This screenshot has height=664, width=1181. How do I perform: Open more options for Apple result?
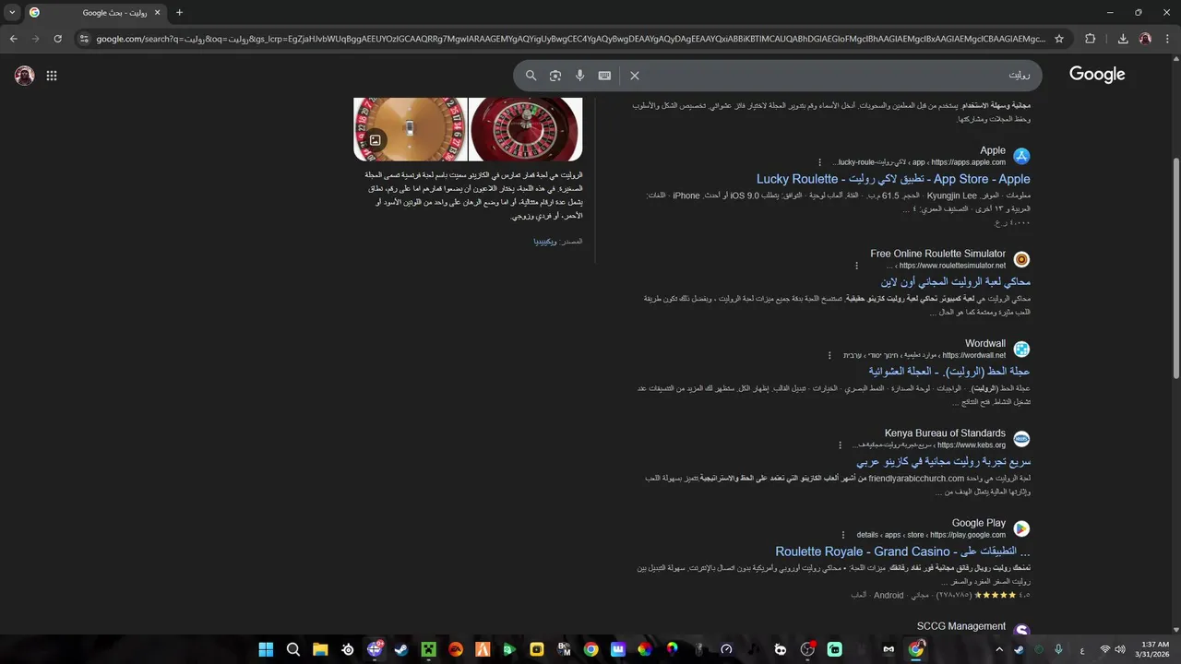pos(819,162)
